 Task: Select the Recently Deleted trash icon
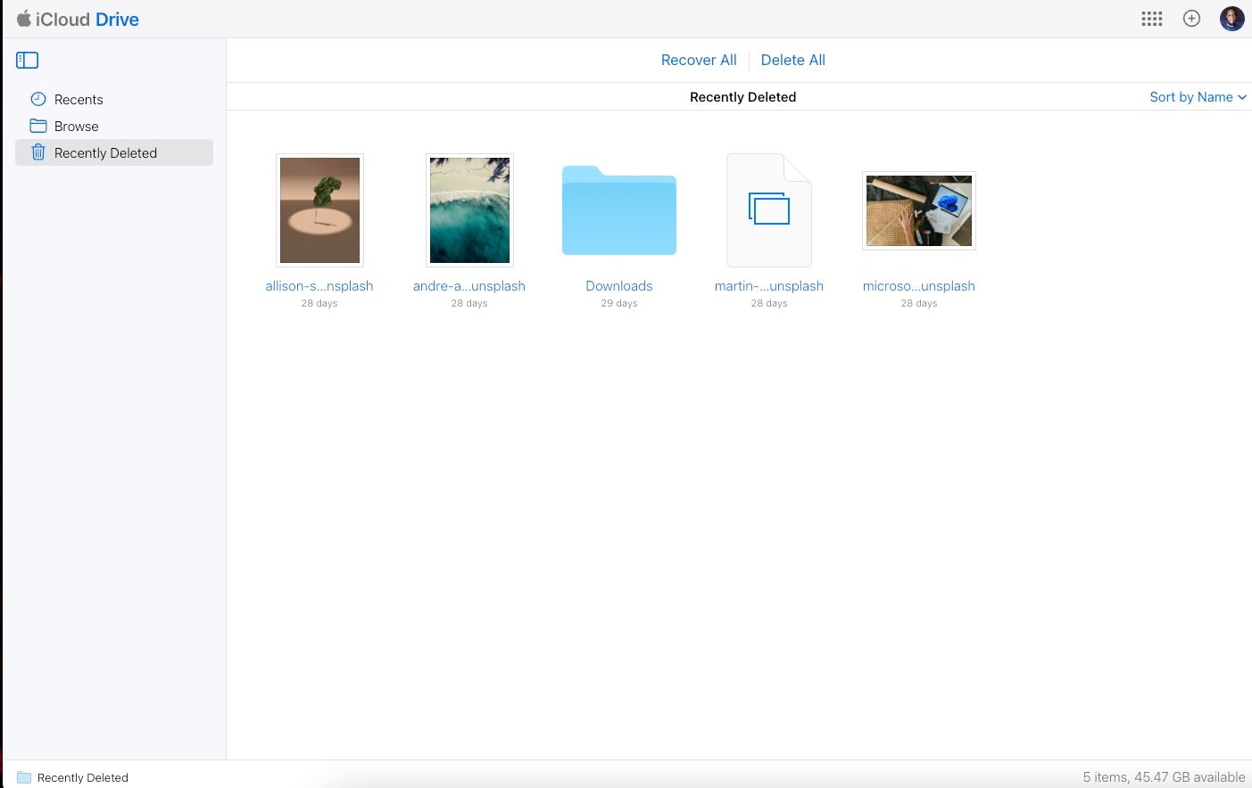pyautogui.click(x=38, y=152)
